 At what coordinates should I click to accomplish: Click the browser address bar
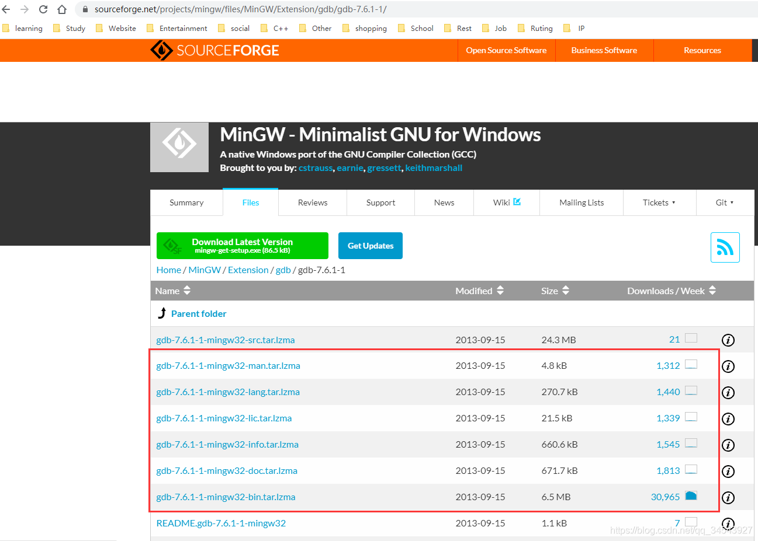[234, 9]
